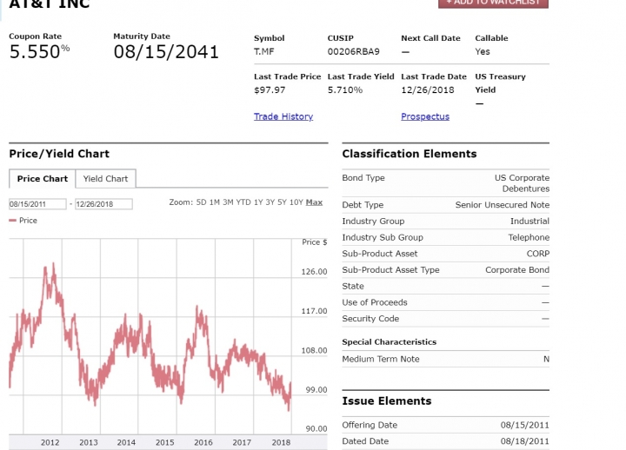The height and width of the screenshot is (450, 626).
Task: Click the Industry Sub Group value Telephone
Action: pyautogui.click(x=529, y=237)
